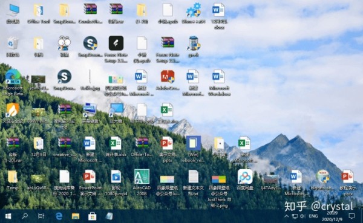Open the This PC computer icon
The width and height of the screenshot is (363, 223).
[13, 10]
